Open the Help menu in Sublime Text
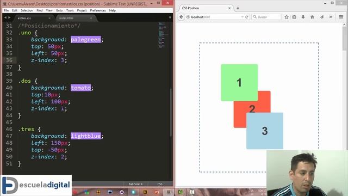The width and height of the screenshot is (348, 196). [113, 10]
